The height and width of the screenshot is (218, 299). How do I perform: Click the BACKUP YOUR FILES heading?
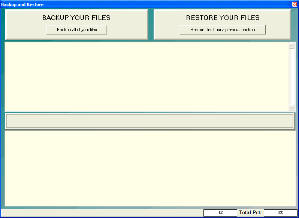coord(76,18)
